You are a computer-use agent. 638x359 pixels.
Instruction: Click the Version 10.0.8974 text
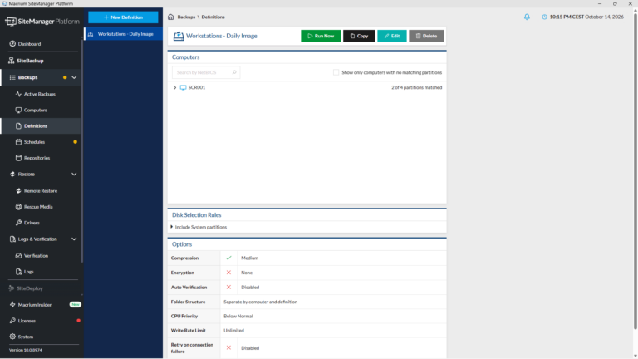(26, 350)
